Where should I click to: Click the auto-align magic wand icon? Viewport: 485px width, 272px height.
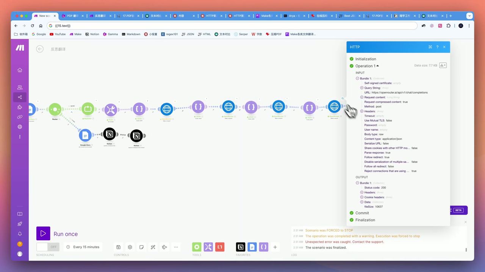tap(153, 247)
